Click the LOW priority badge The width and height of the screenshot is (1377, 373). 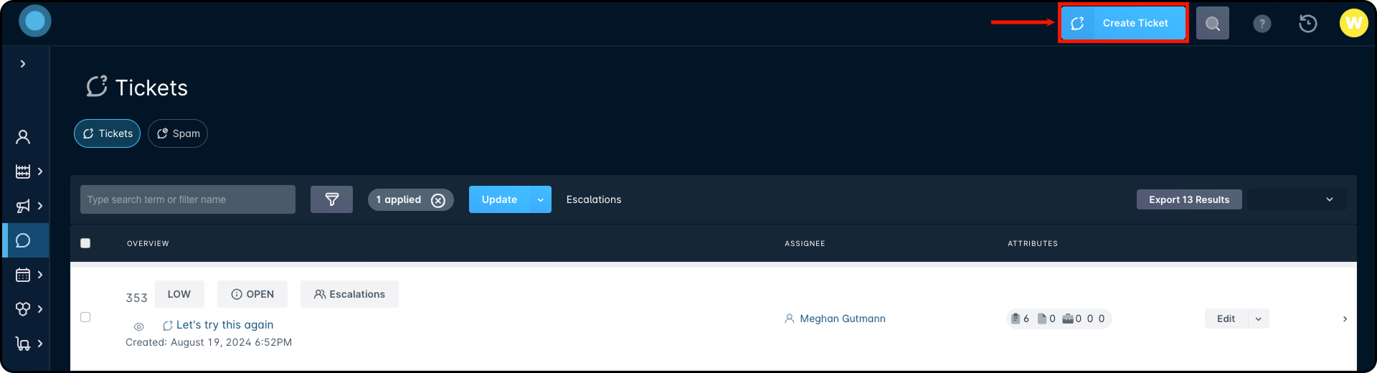(x=179, y=294)
